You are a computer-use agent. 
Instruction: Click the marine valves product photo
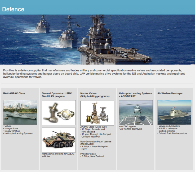pyautogui.click(x=97, y=113)
